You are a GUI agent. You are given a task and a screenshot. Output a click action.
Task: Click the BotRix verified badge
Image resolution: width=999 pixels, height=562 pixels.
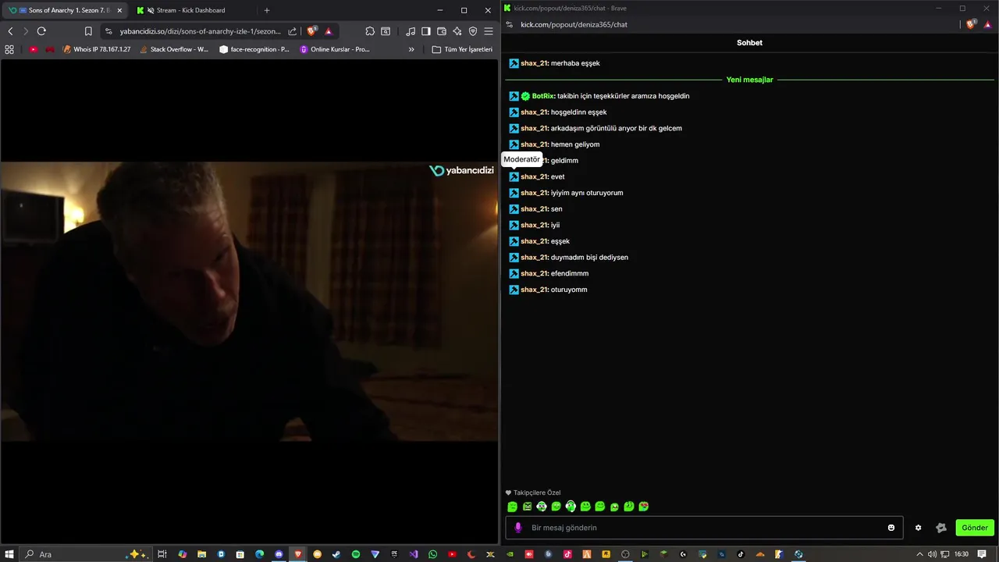click(526, 96)
